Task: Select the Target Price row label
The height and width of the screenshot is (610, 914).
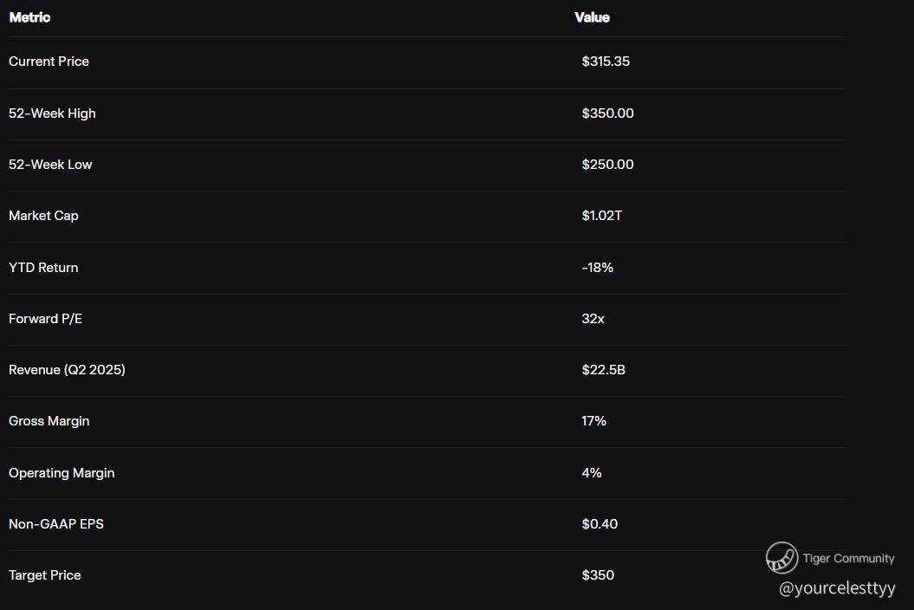Action: [x=44, y=575]
